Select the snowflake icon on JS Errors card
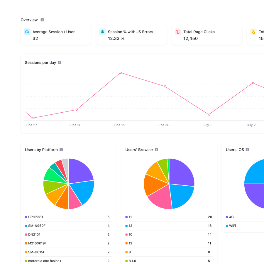 coord(102,32)
